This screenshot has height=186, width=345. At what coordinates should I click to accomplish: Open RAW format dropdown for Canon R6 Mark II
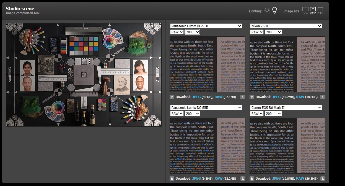[x=257, y=114]
